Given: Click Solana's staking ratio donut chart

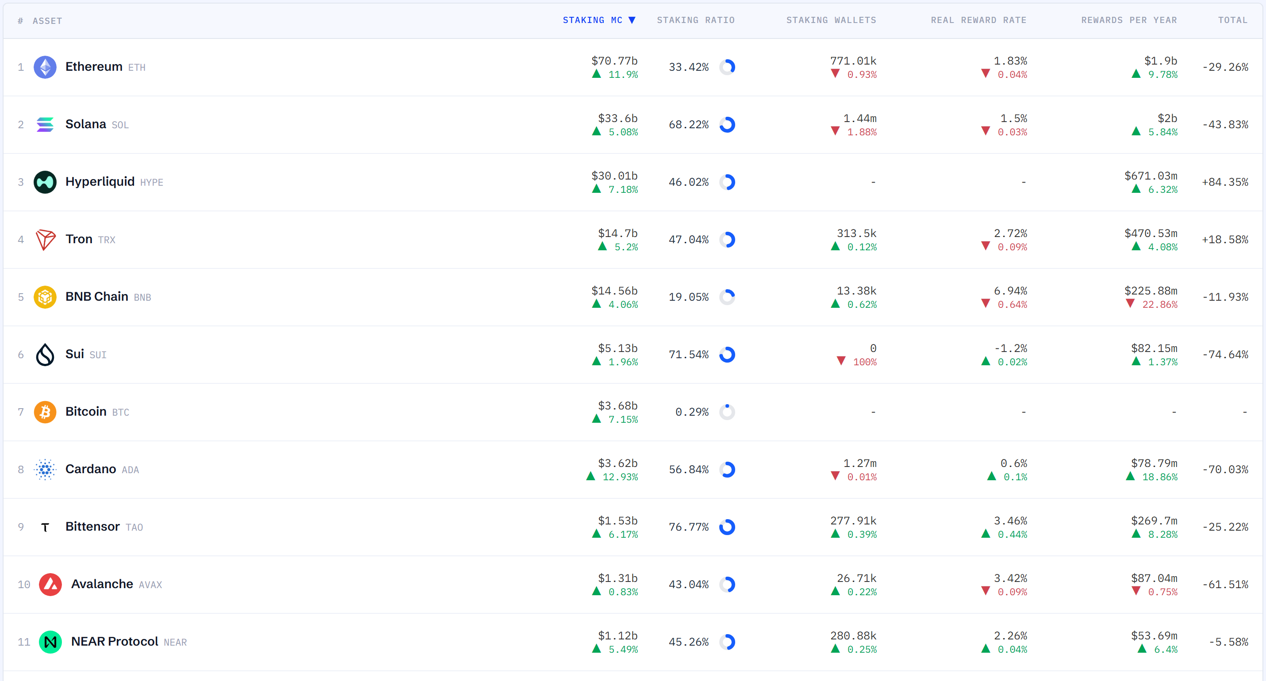Looking at the screenshot, I should (x=727, y=124).
